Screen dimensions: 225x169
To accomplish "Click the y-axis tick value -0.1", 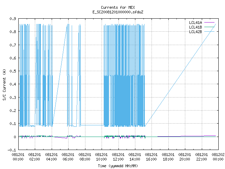I will pyautogui.click(x=12, y=150).
